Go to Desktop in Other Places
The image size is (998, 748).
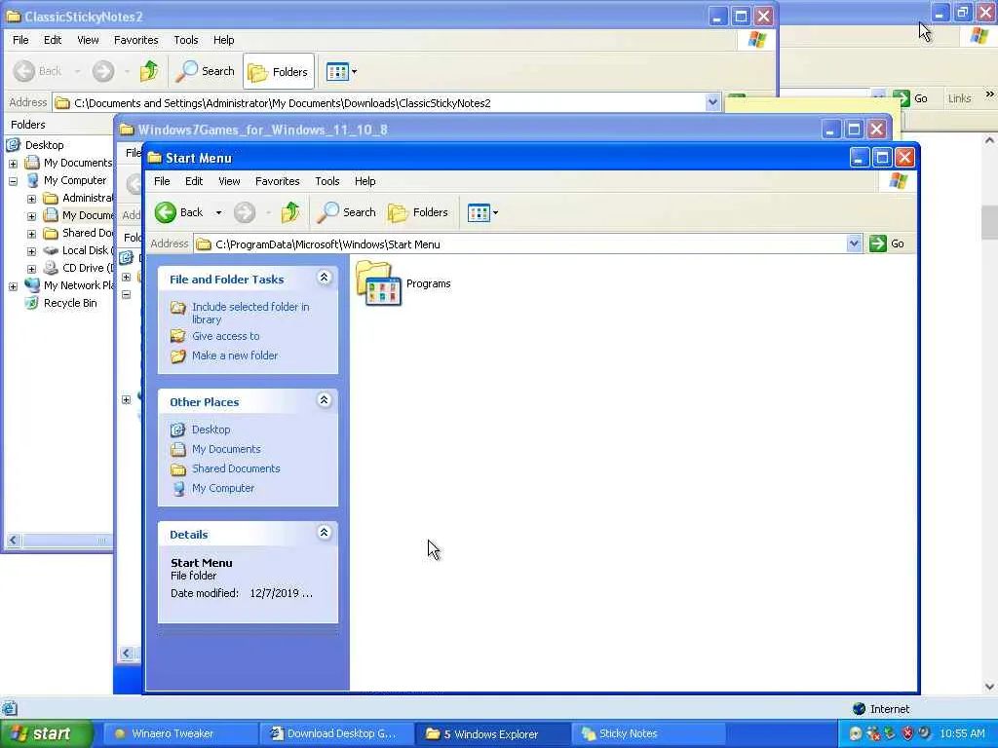211,430
